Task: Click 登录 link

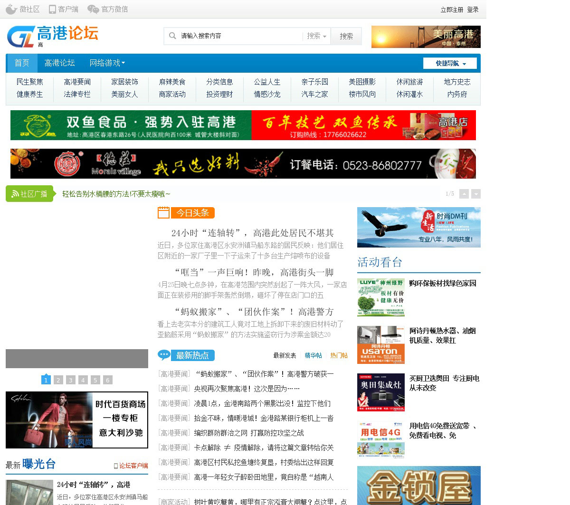Action: tap(473, 10)
